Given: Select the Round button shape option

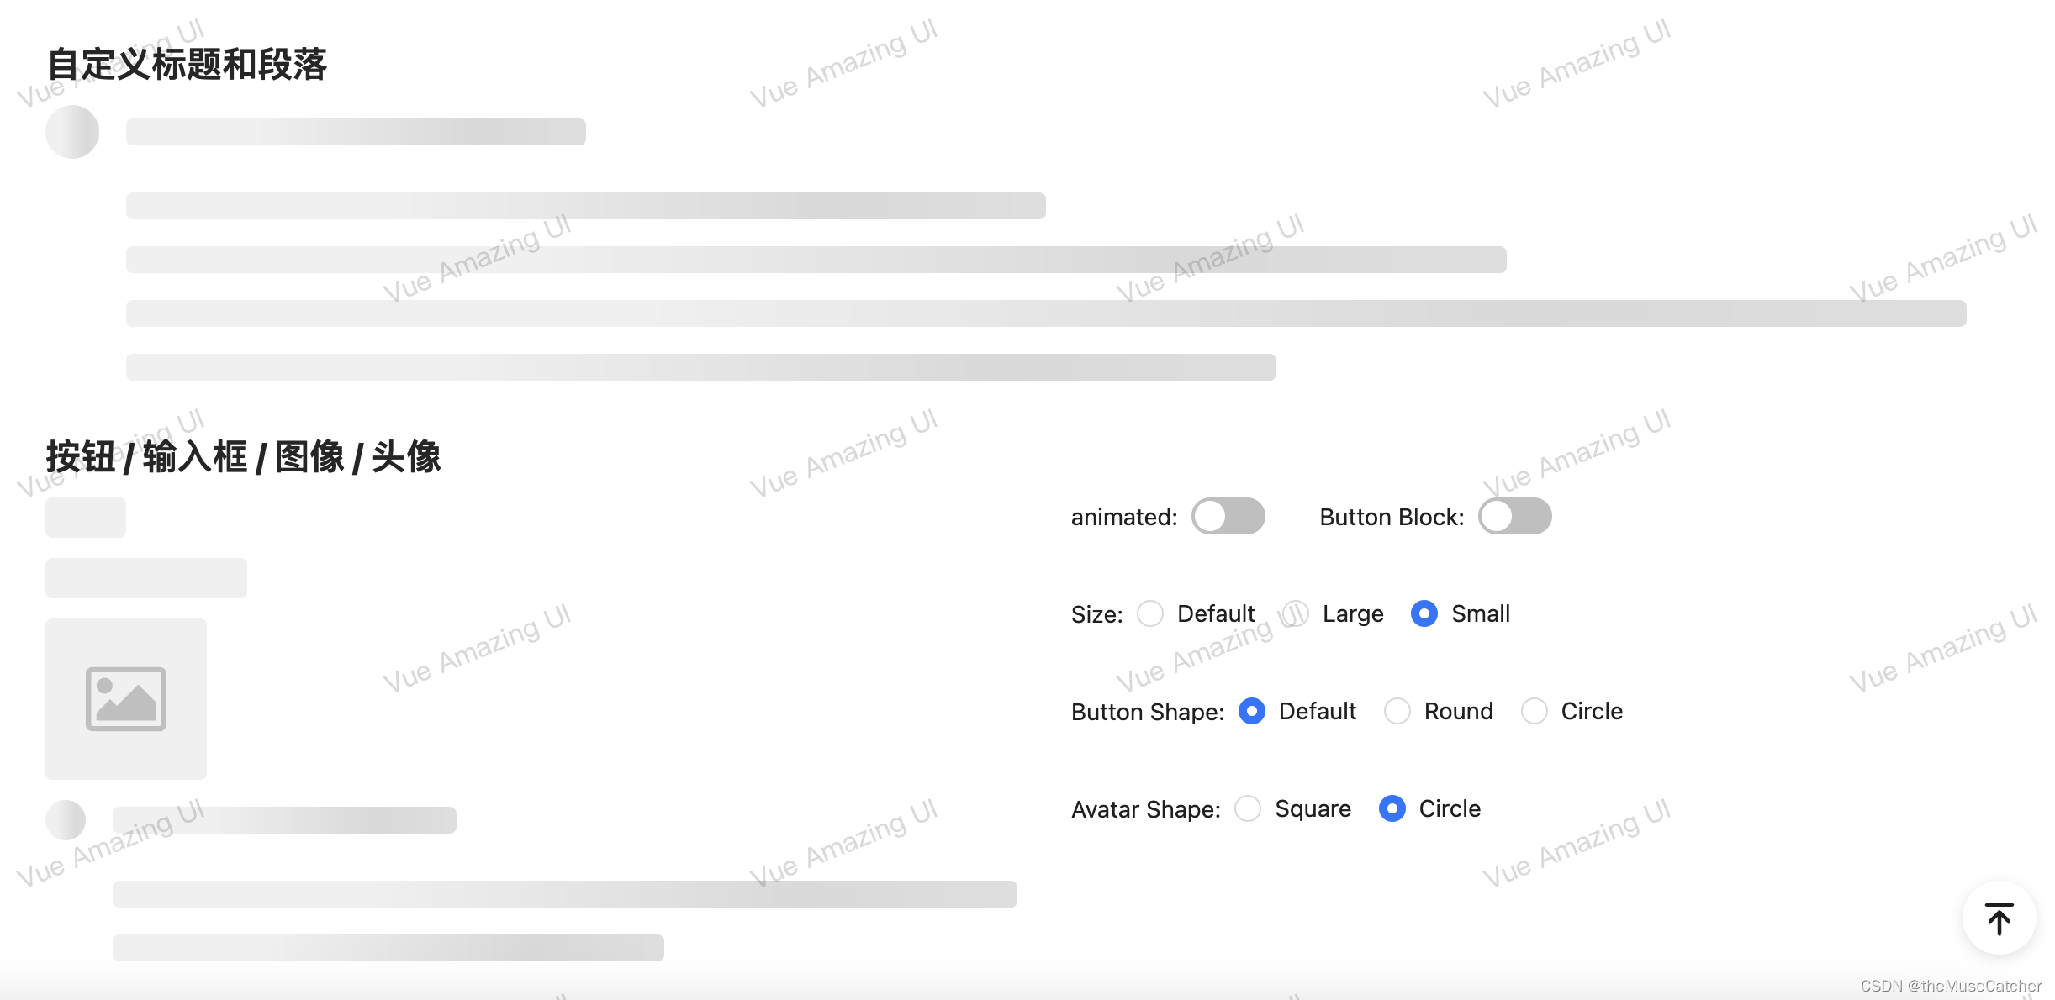Looking at the screenshot, I should pos(1397,712).
